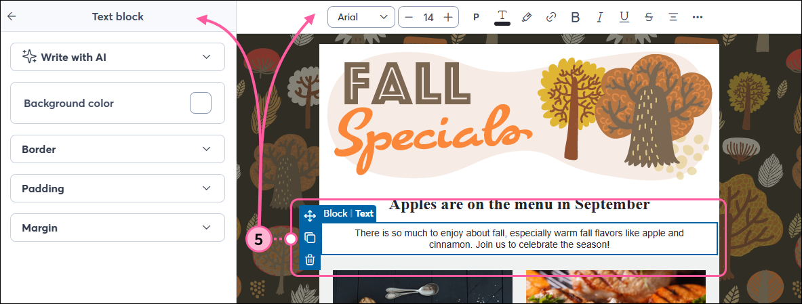Decrease font size with minus button
This screenshot has height=304, width=802.
coord(409,18)
